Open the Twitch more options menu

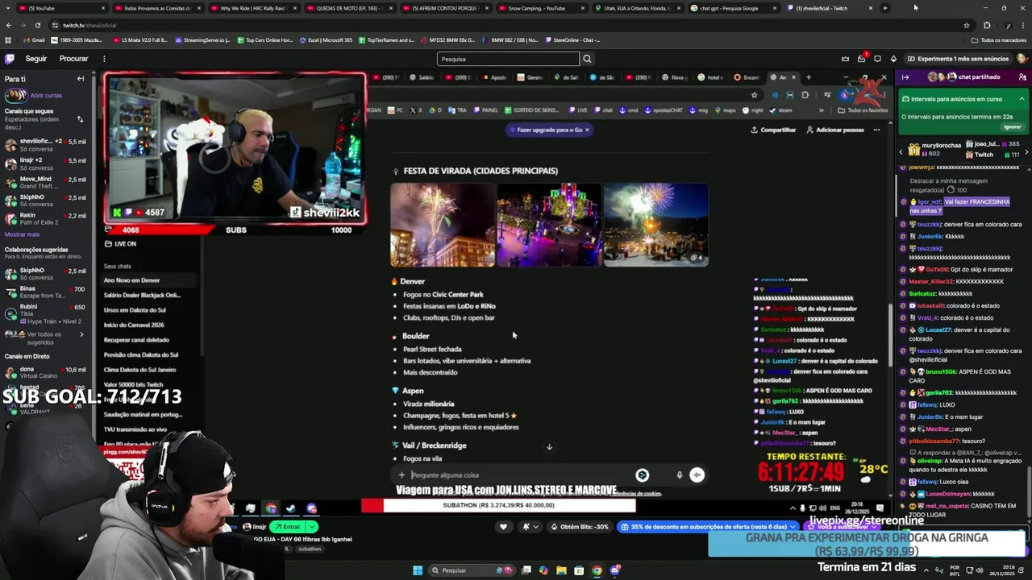tap(104, 59)
